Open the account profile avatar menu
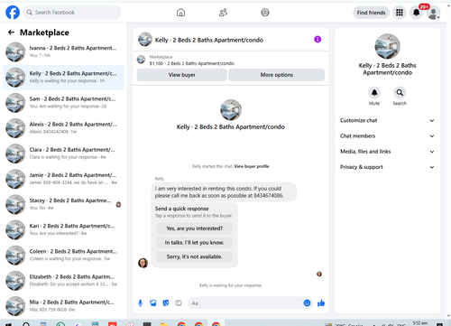451x326 pixels. coord(434,13)
